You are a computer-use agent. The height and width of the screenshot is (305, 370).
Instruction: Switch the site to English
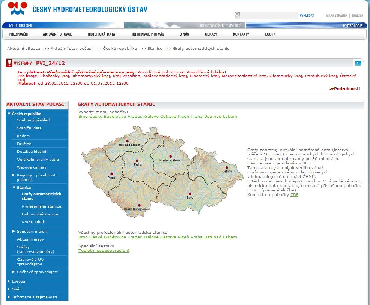point(357,16)
